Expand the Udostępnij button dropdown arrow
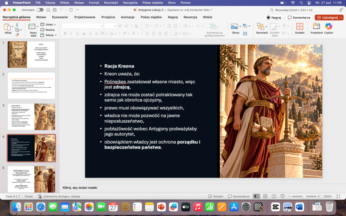 point(341,18)
